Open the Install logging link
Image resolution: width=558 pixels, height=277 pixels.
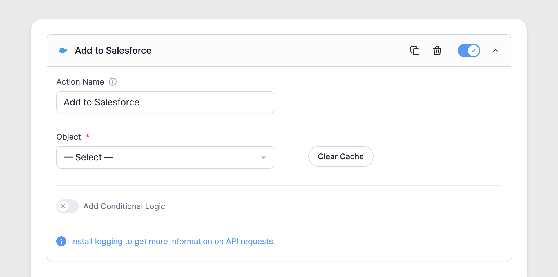[173, 241]
